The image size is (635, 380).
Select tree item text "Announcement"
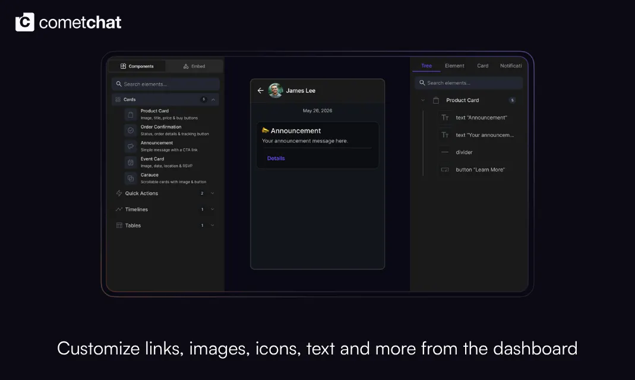click(x=481, y=118)
